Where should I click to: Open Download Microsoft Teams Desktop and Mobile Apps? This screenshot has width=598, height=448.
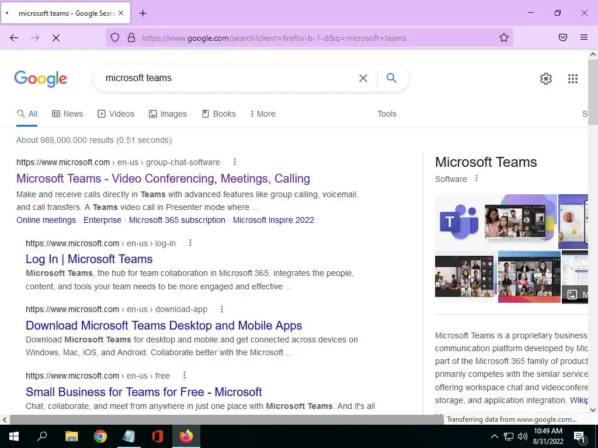tap(164, 325)
